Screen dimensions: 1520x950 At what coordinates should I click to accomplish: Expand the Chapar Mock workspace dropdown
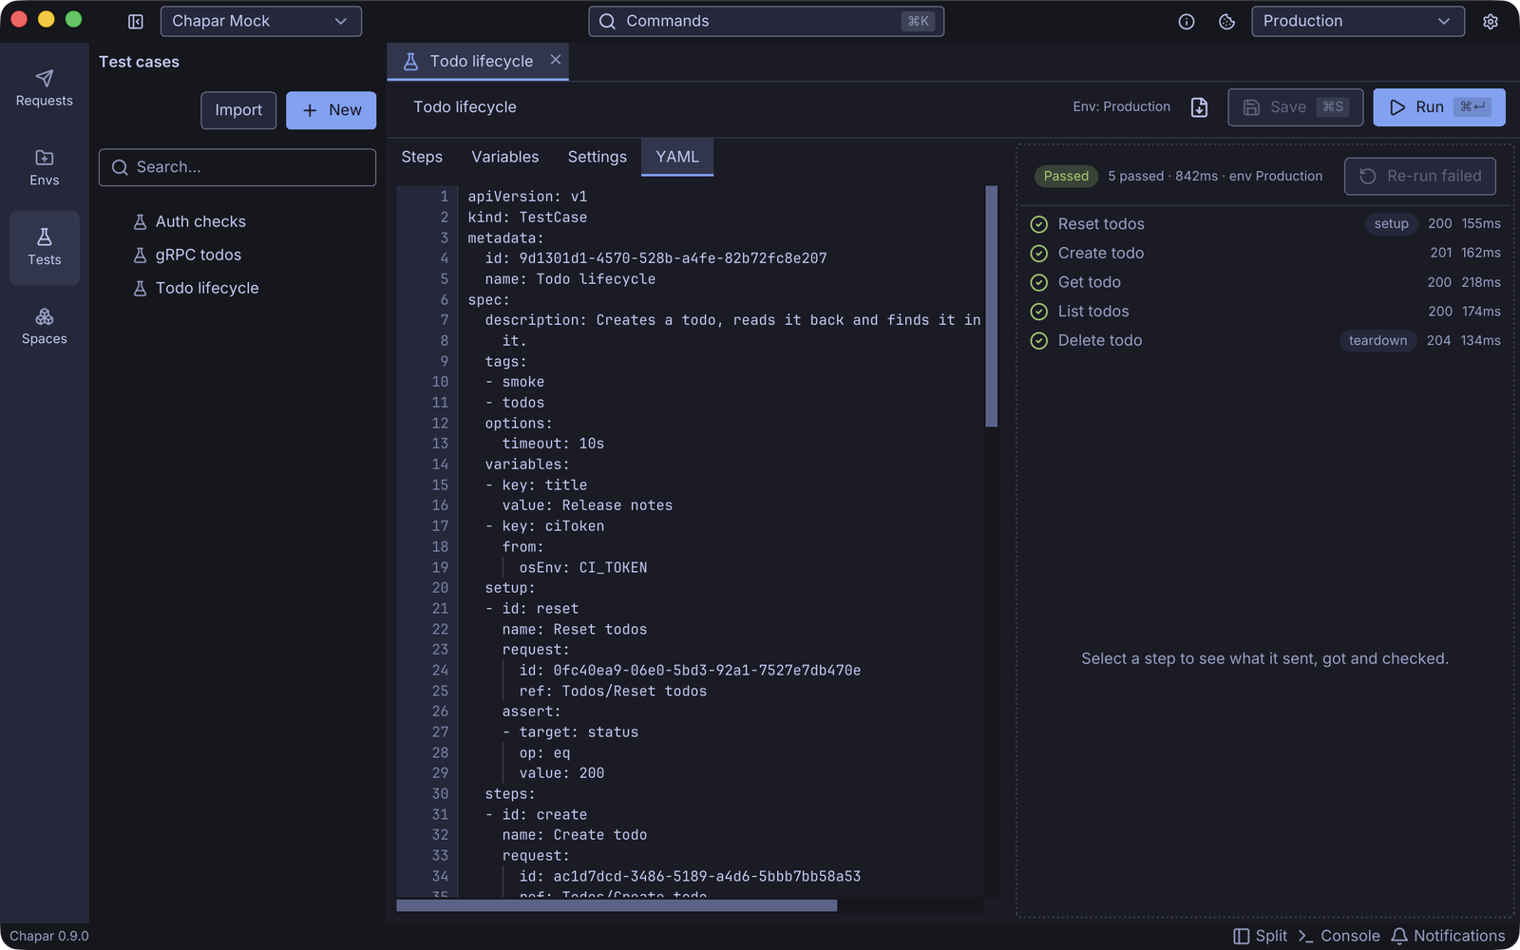click(x=261, y=21)
